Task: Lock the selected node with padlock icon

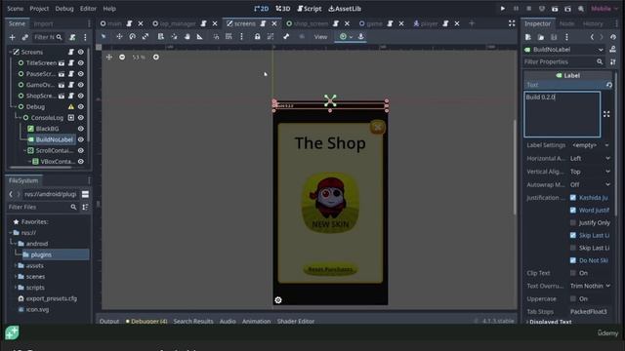Action: (x=258, y=37)
